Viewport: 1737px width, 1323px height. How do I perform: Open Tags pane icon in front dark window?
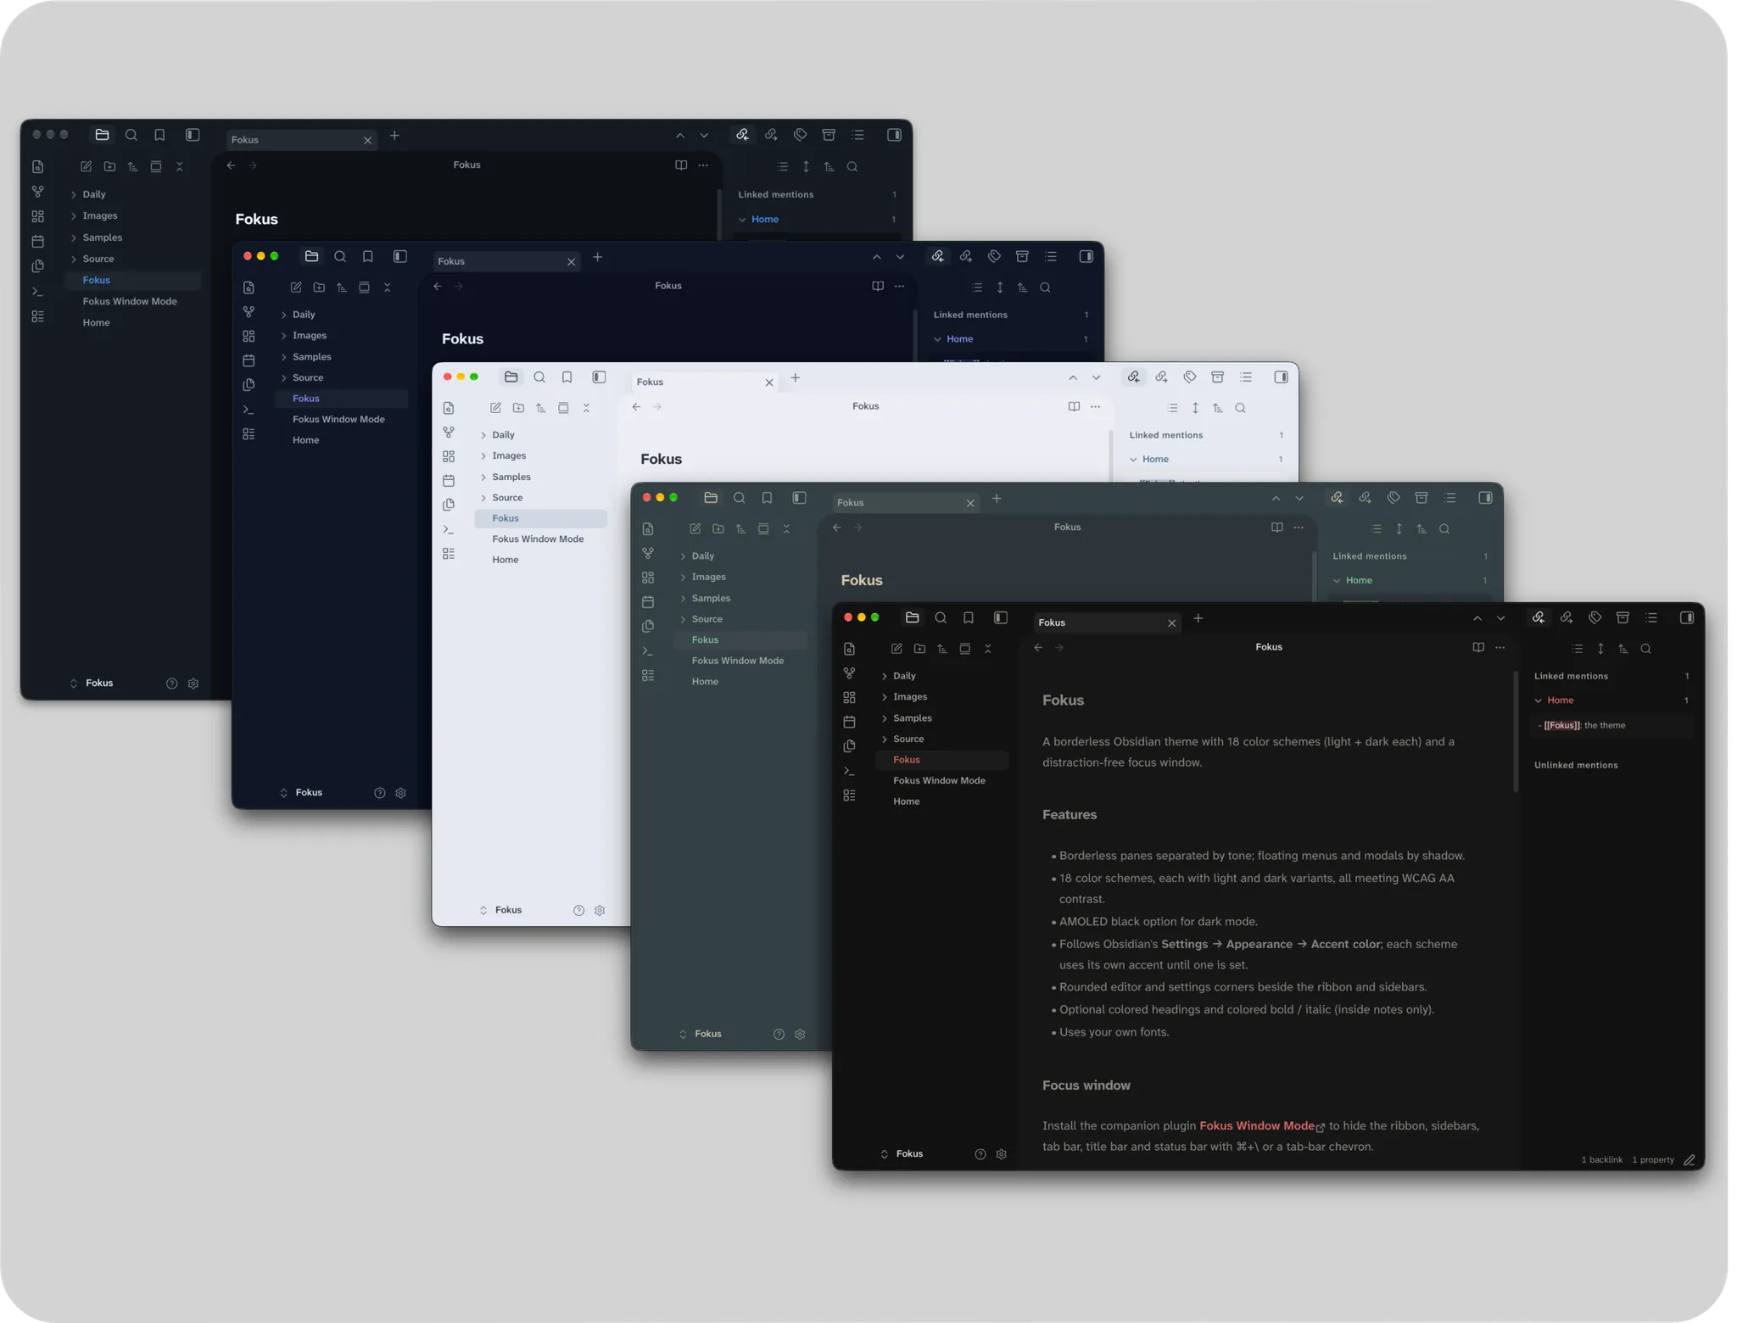point(1595,618)
